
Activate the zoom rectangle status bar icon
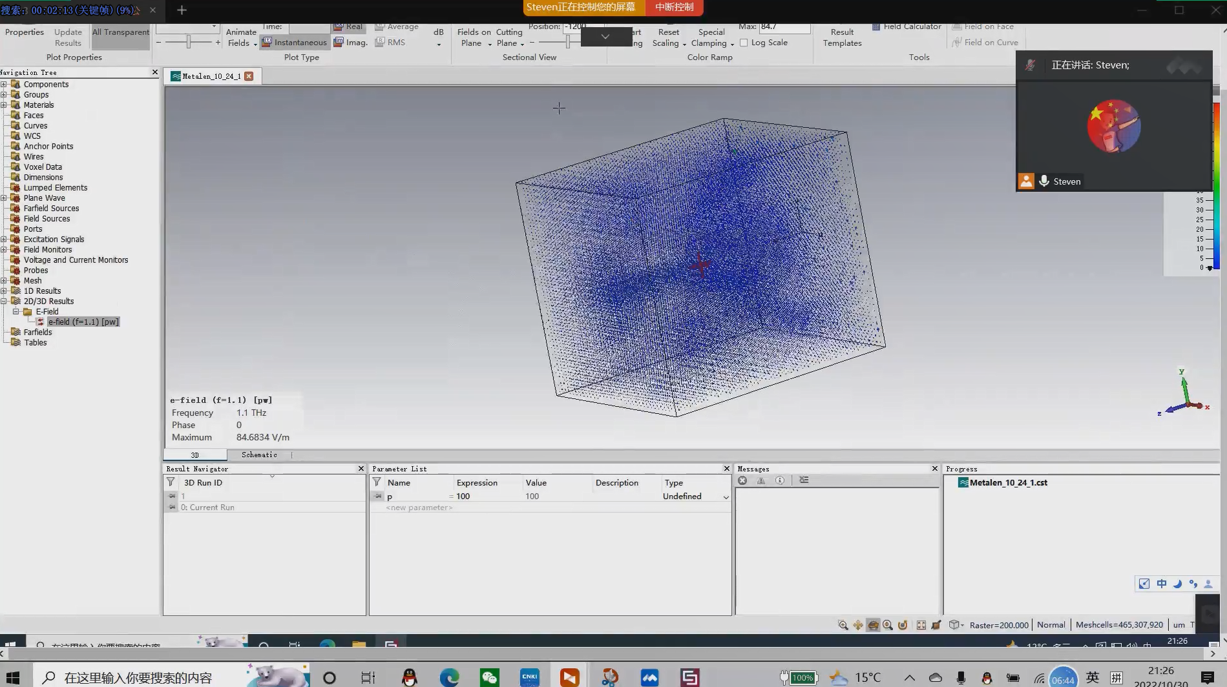point(843,625)
